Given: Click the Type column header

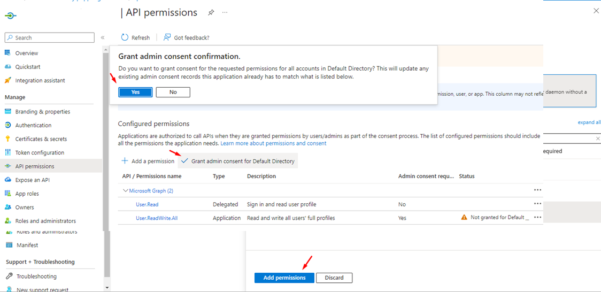Looking at the screenshot, I should [x=219, y=176].
